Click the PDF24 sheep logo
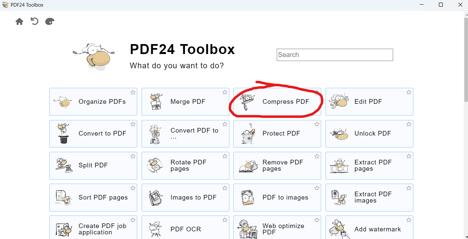The height and width of the screenshot is (239, 468). (x=94, y=56)
